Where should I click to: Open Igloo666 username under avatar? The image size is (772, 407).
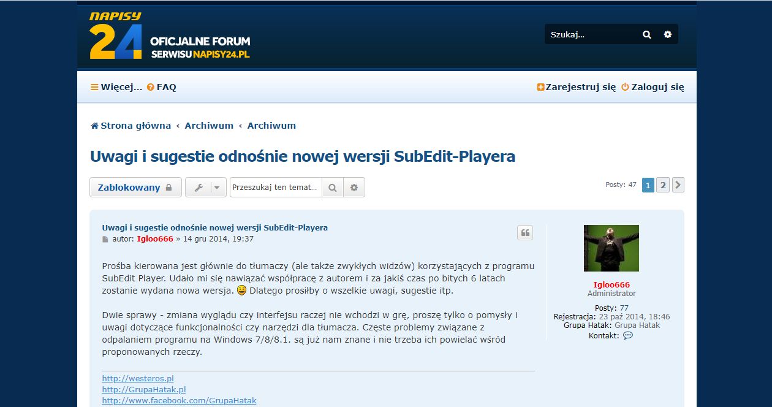pos(611,285)
